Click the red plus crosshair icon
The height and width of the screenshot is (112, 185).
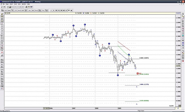pyautogui.click(x=2, y=53)
